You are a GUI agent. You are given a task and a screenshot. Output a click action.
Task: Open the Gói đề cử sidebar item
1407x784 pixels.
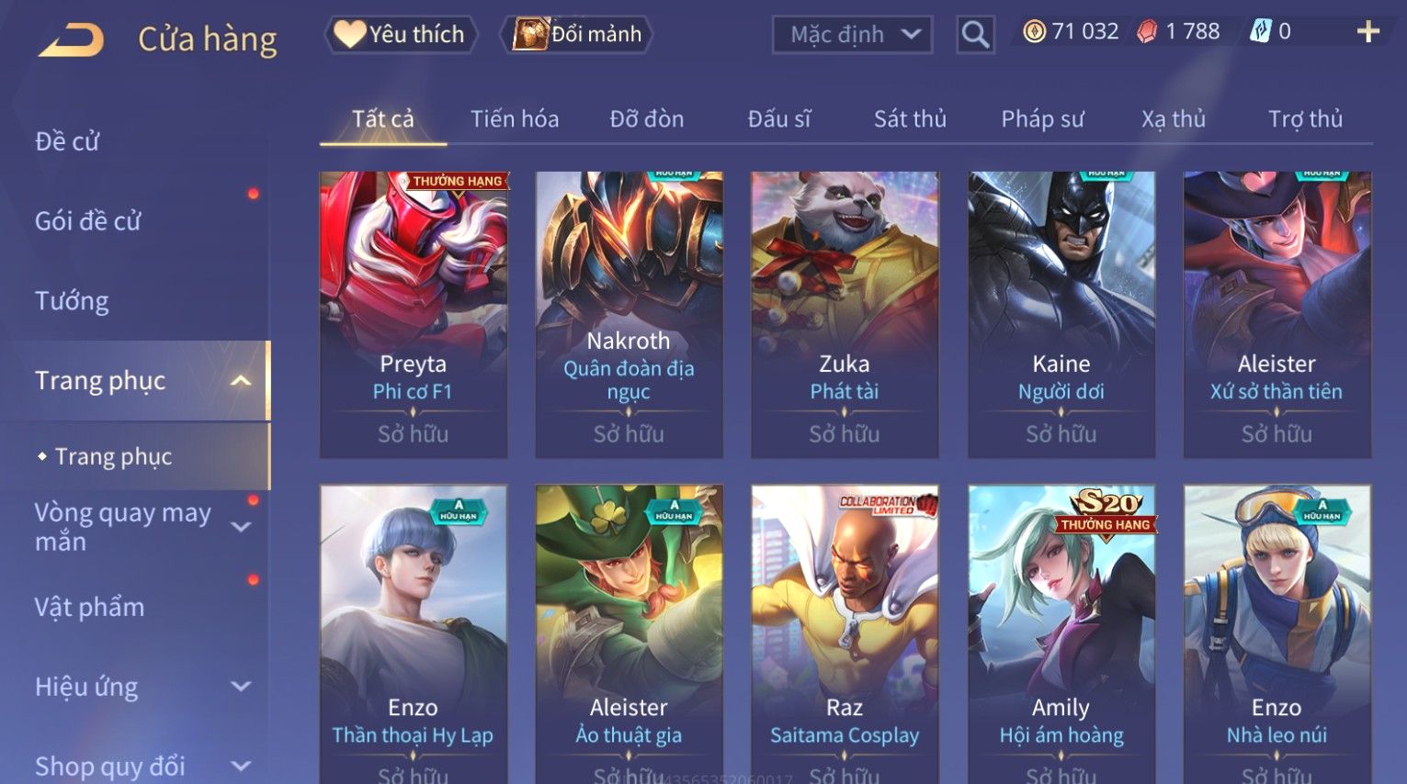[x=88, y=221]
